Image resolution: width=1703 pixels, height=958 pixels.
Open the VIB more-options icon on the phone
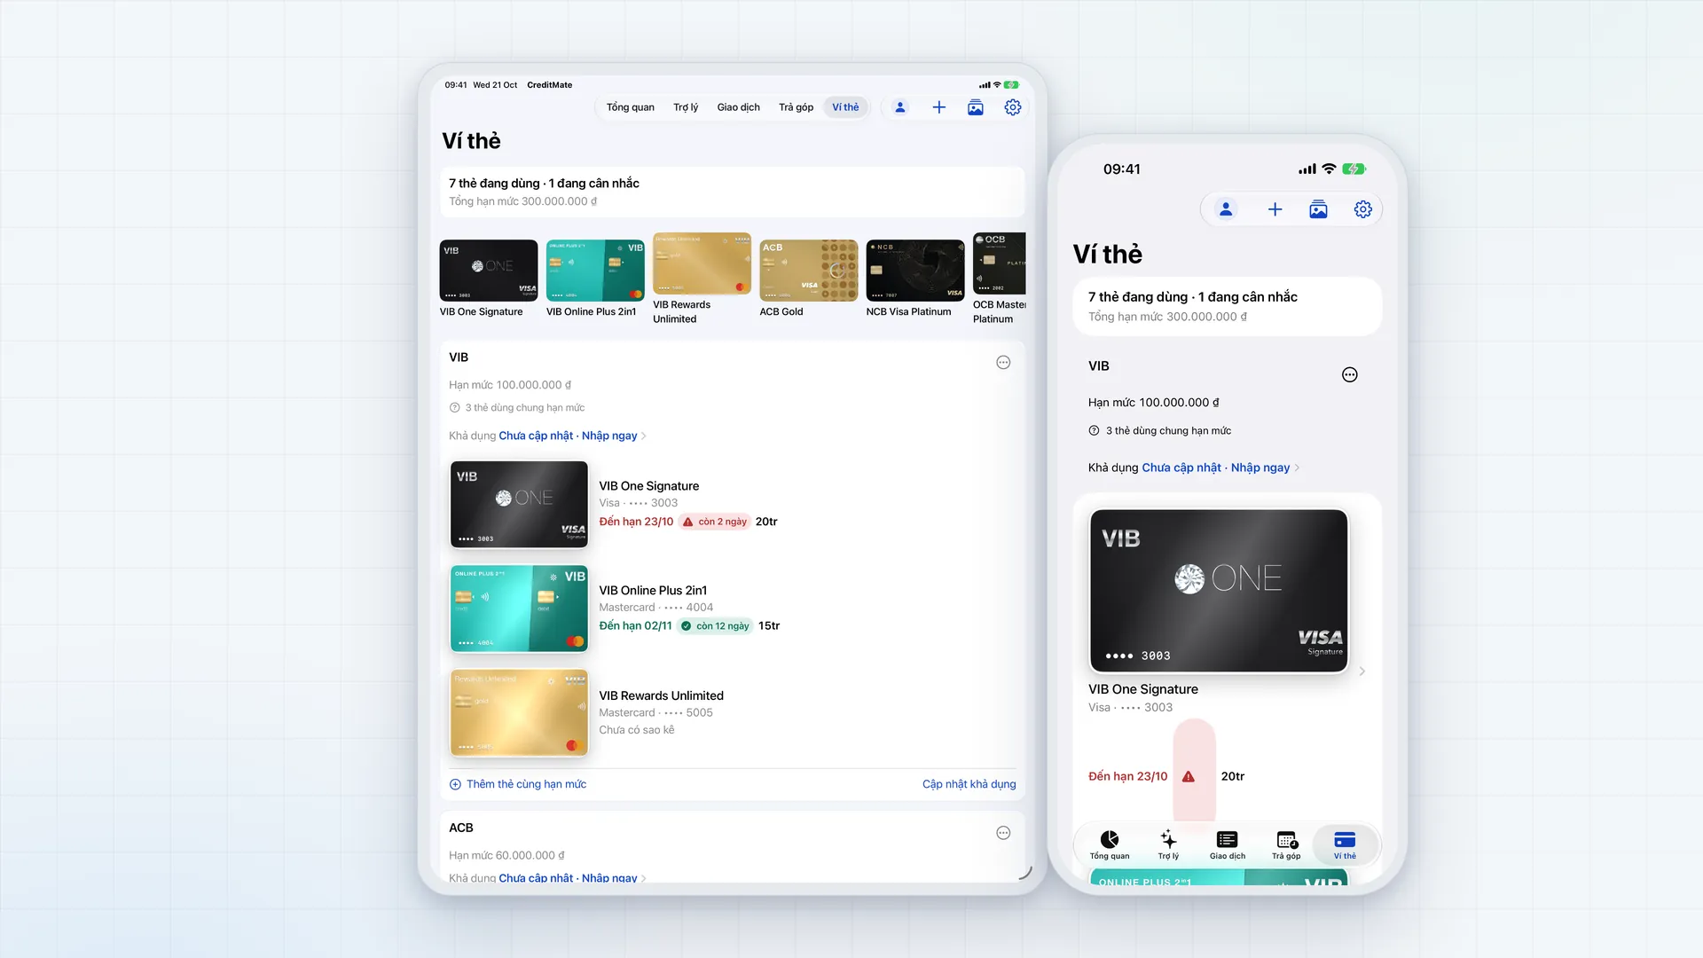click(x=1349, y=374)
